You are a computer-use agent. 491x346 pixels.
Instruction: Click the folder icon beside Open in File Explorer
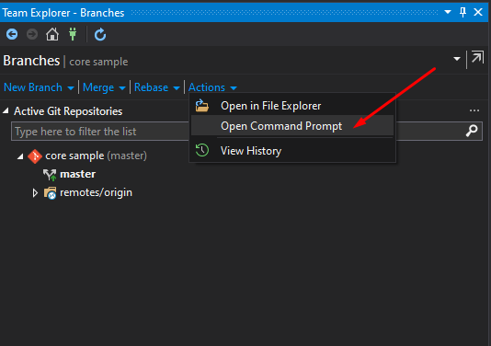(202, 106)
